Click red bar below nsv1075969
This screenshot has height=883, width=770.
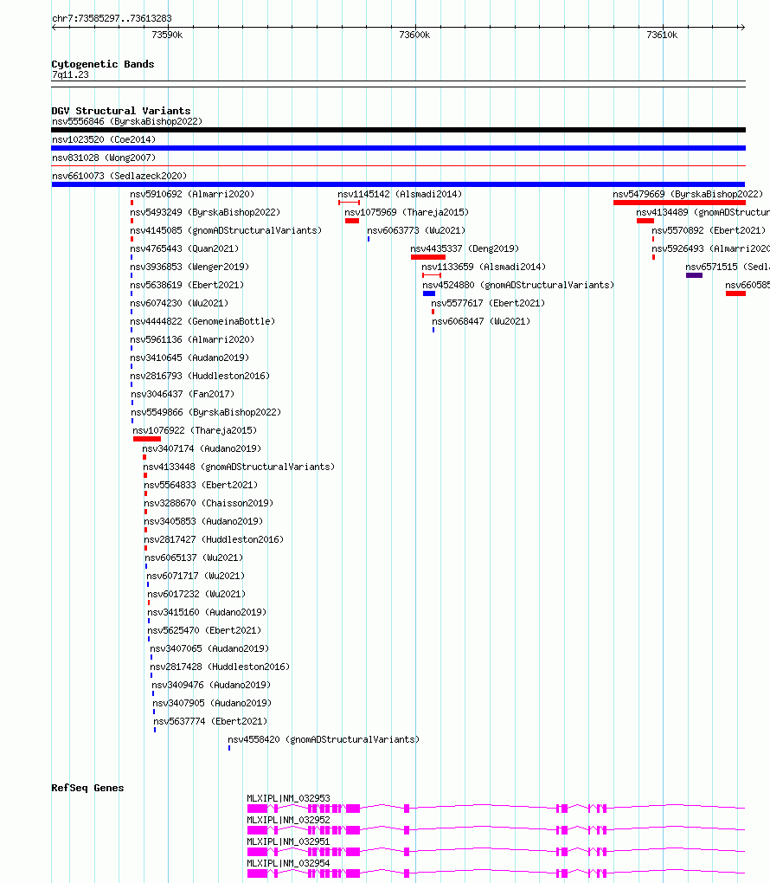352,221
